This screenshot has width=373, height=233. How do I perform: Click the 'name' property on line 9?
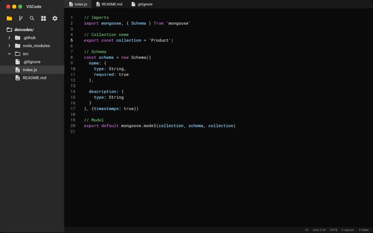click(x=94, y=63)
